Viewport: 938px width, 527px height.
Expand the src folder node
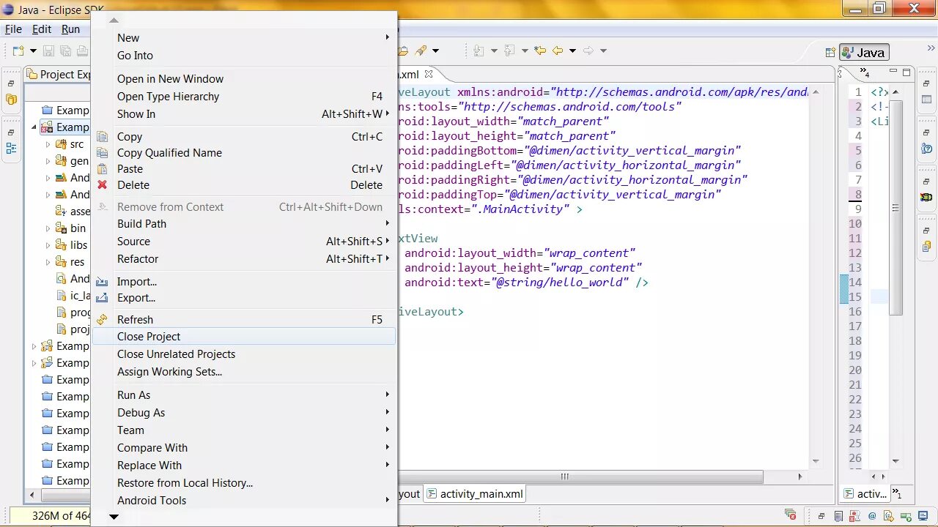click(48, 144)
